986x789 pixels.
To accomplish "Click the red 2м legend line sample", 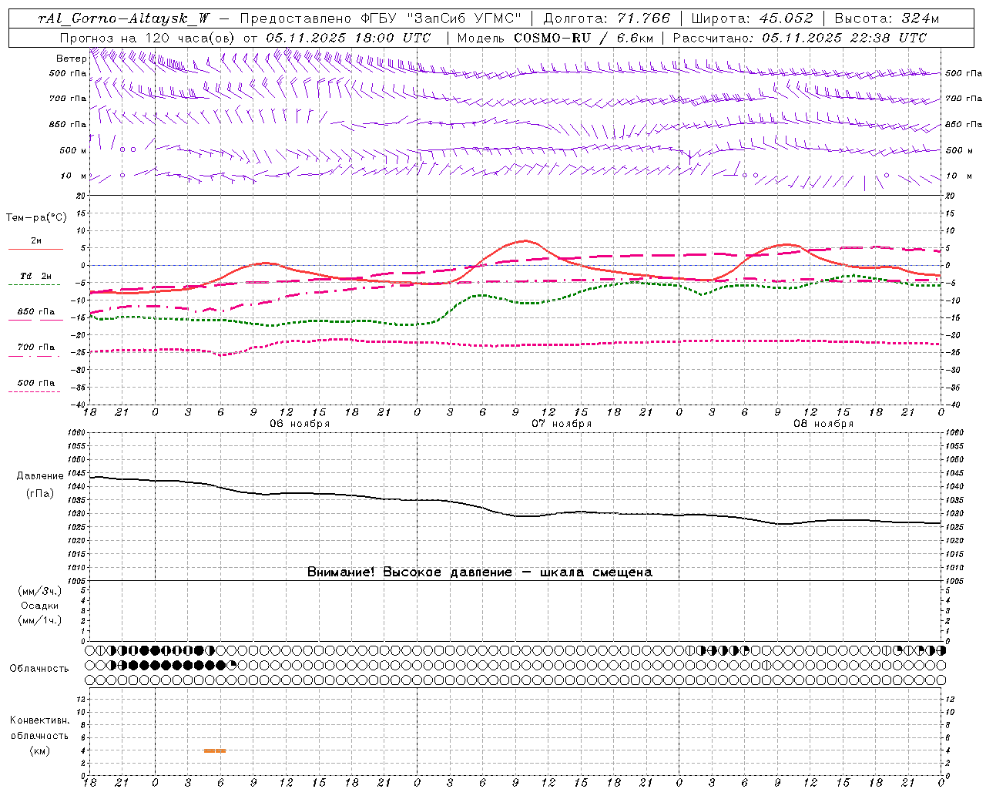I will point(35,250).
